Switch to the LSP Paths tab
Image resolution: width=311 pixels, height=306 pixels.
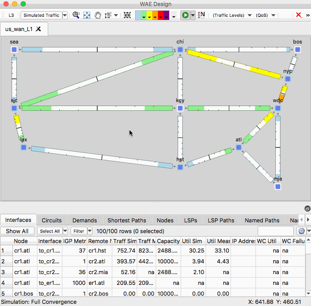(x=221, y=220)
